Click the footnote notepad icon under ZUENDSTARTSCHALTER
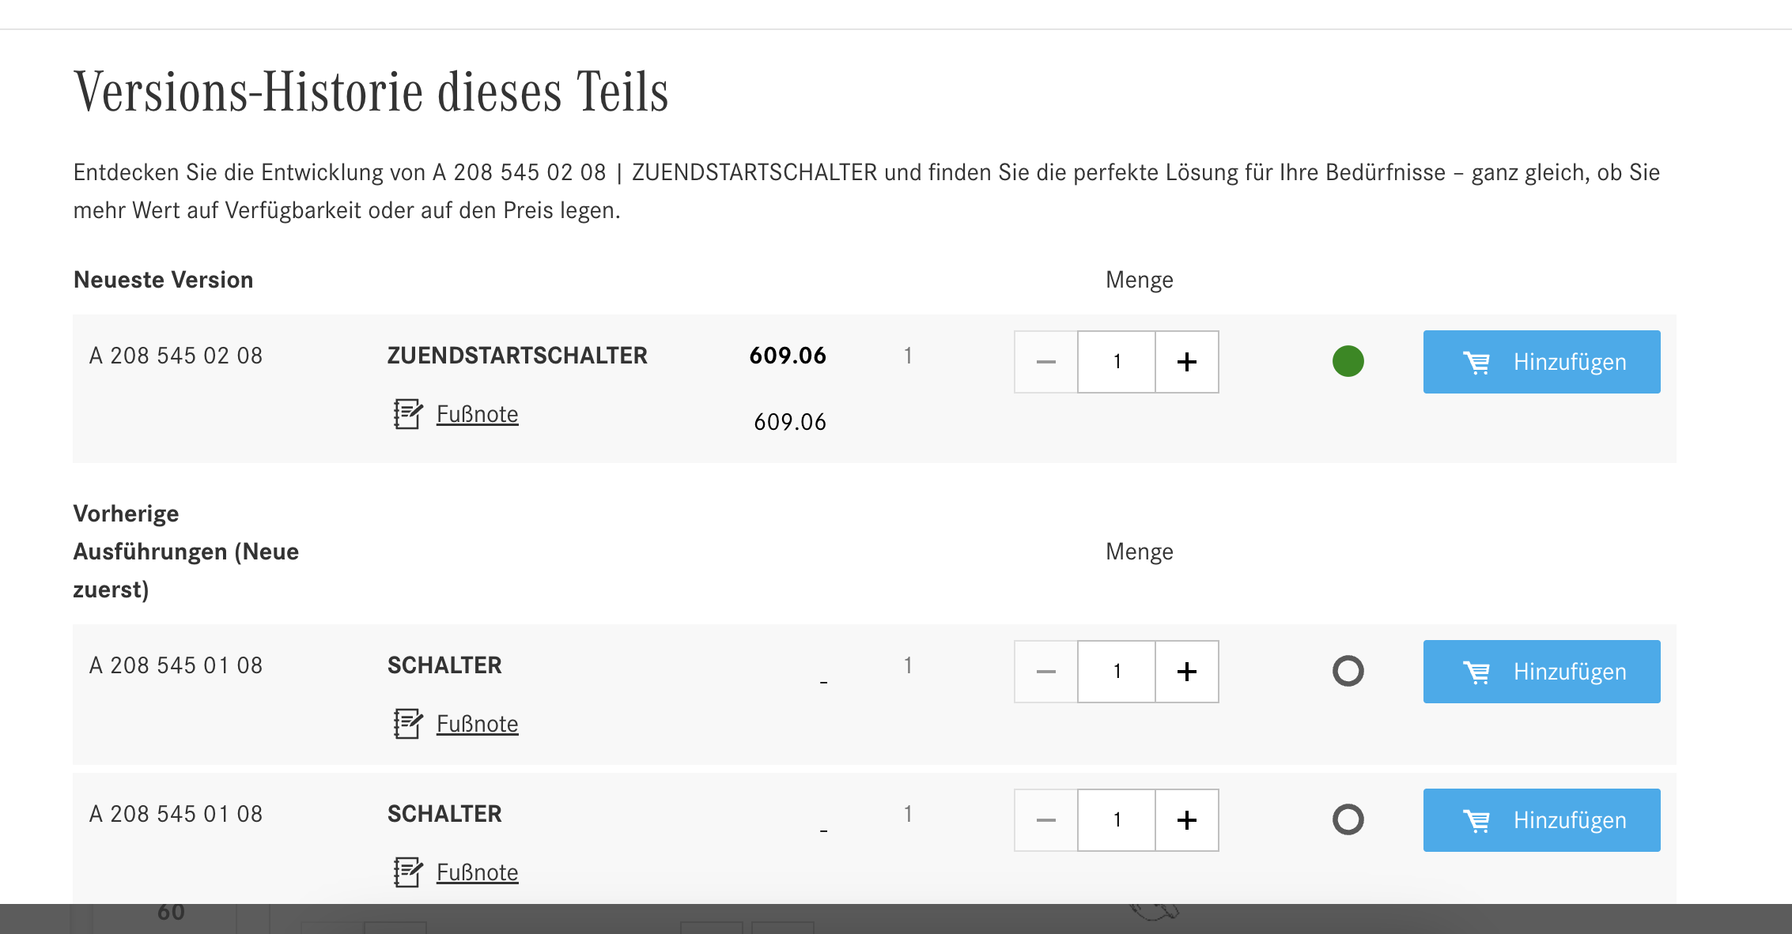Image resolution: width=1792 pixels, height=934 pixels. 408,414
